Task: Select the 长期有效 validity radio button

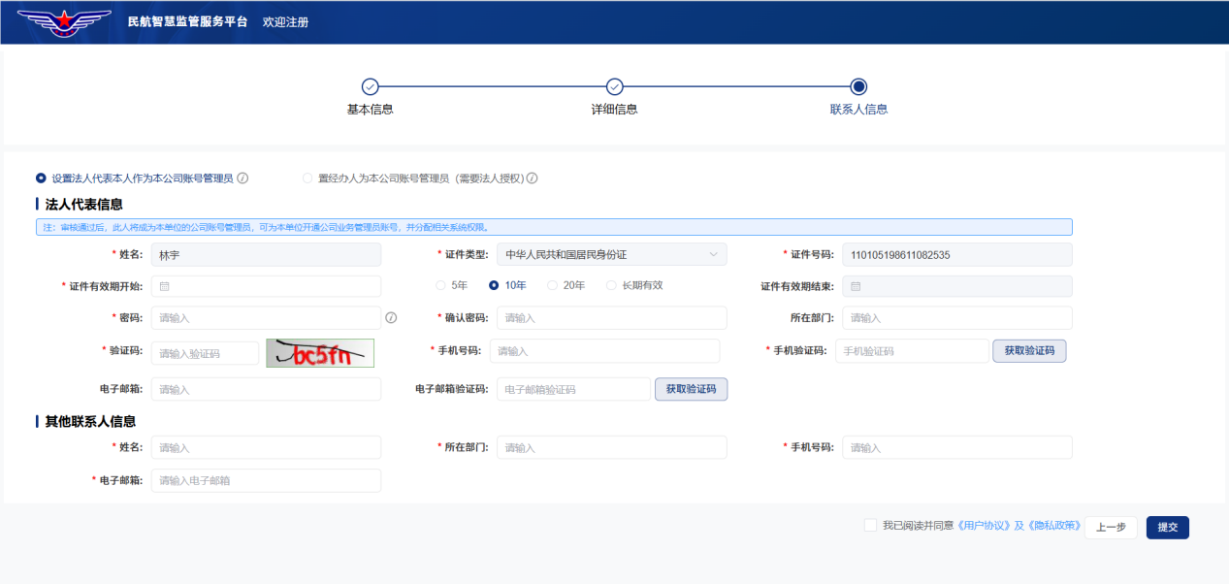Action: point(612,284)
